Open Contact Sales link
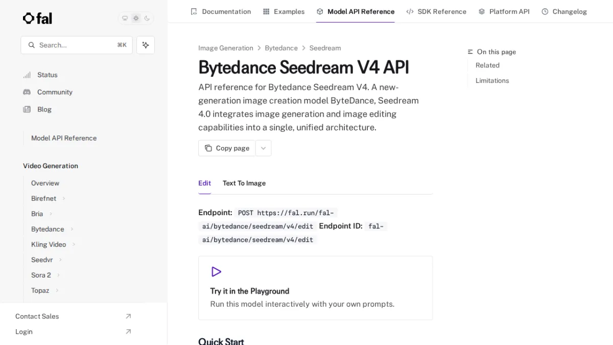This screenshot has width=613, height=345. 37,316
